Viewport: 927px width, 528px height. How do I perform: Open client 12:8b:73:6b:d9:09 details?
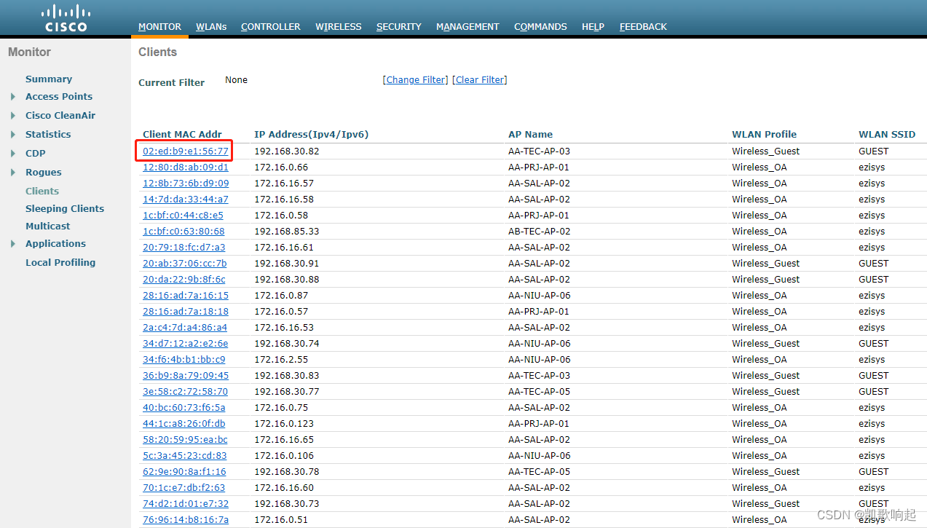click(x=186, y=184)
